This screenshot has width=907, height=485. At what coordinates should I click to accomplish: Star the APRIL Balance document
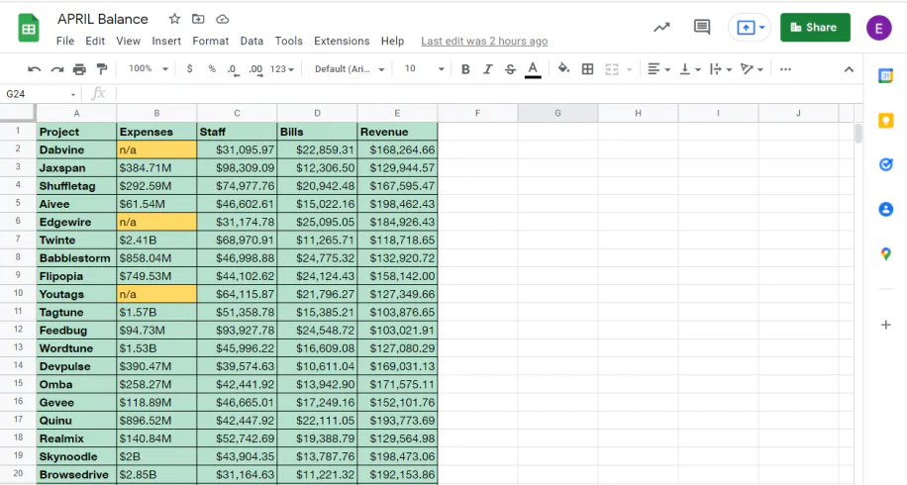tap(174, 19)
